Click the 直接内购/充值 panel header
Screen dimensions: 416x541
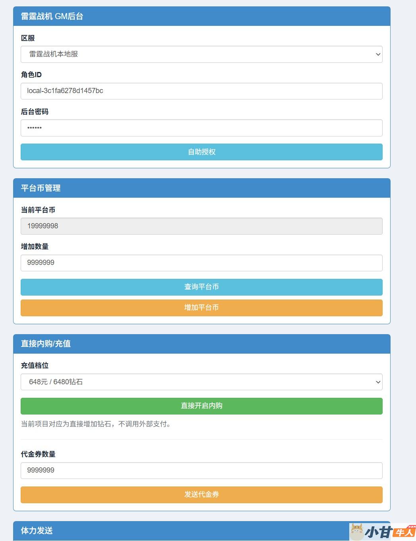click(202, 344)
